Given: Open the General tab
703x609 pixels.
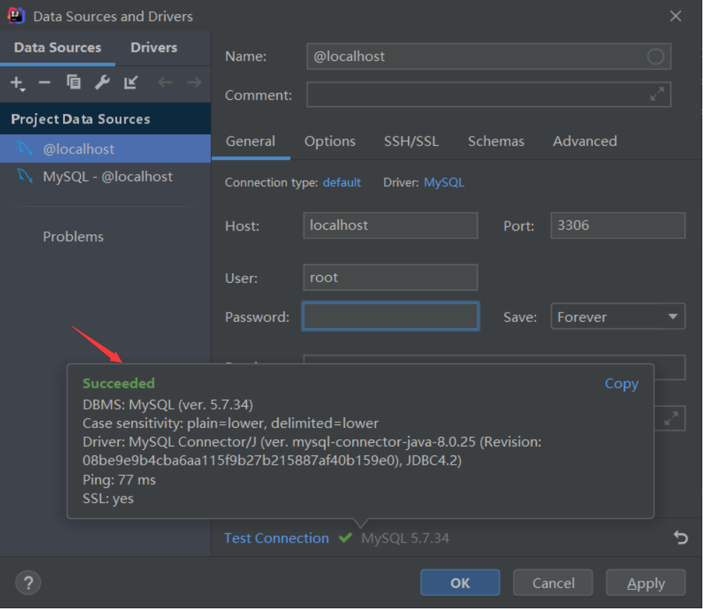Looking at the screenshot, I should click(x=250, y=141).
